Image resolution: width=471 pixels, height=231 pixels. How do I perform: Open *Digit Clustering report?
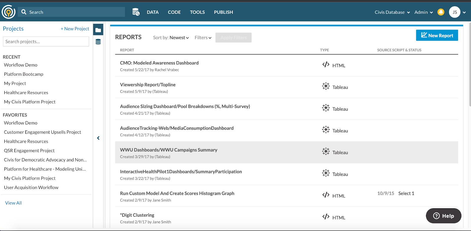click(137, 215)
